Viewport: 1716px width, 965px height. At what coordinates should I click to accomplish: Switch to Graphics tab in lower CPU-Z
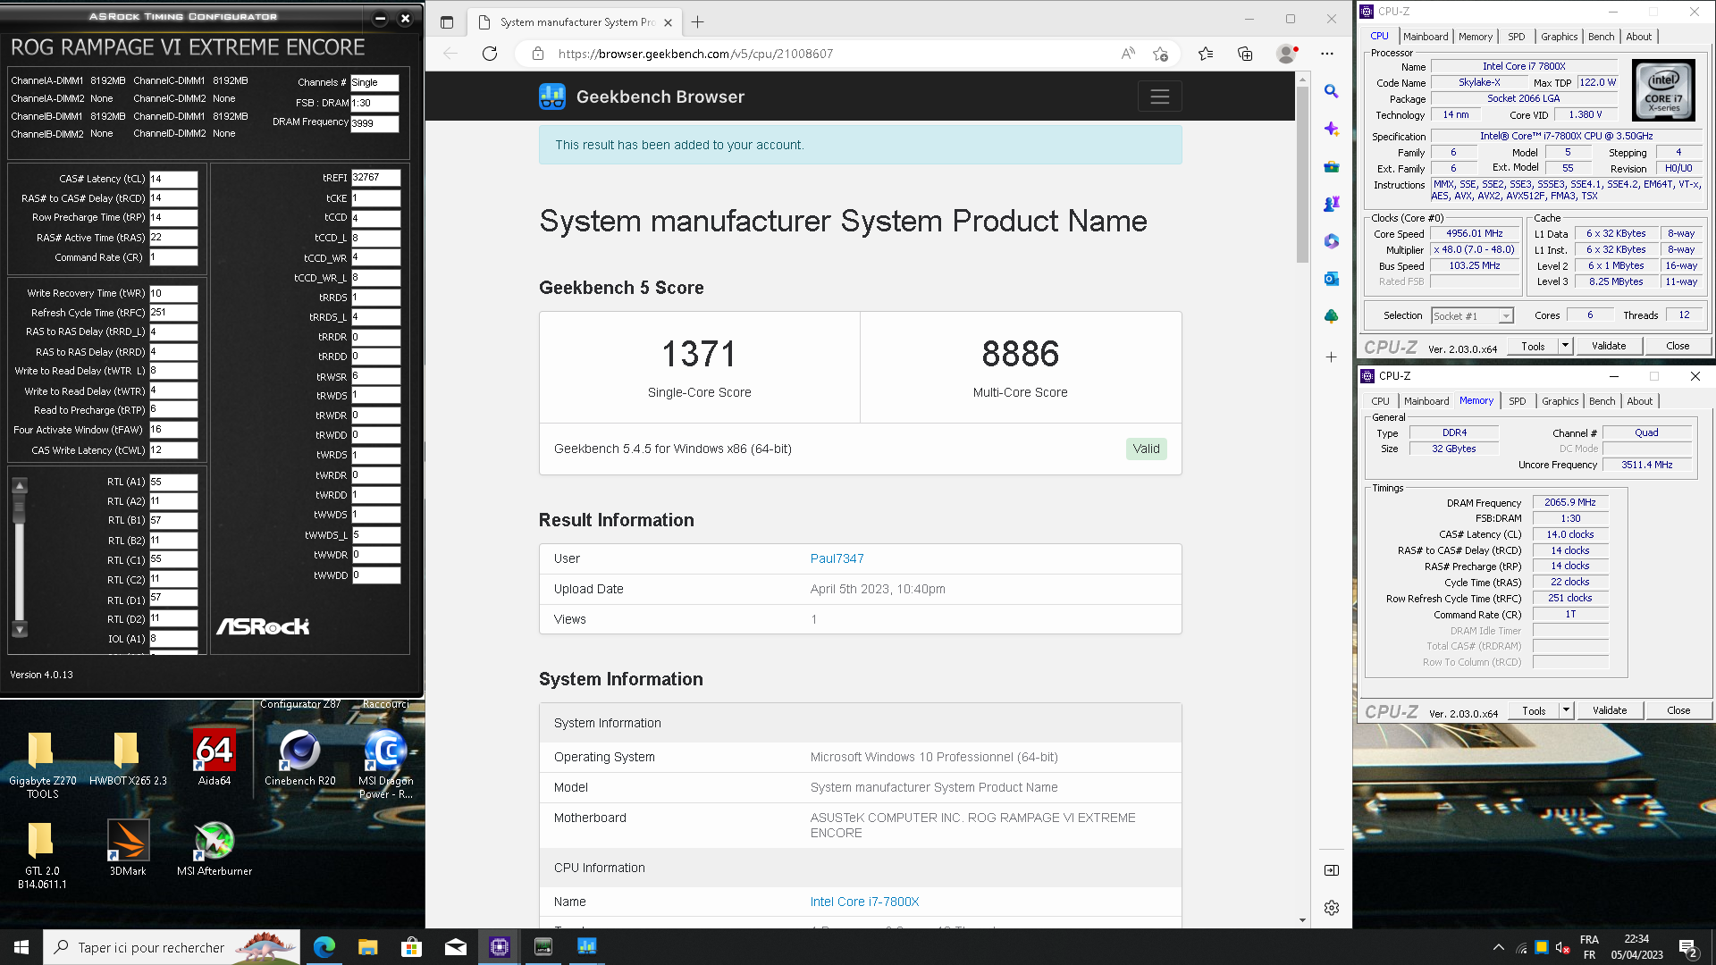point(1560,401)
